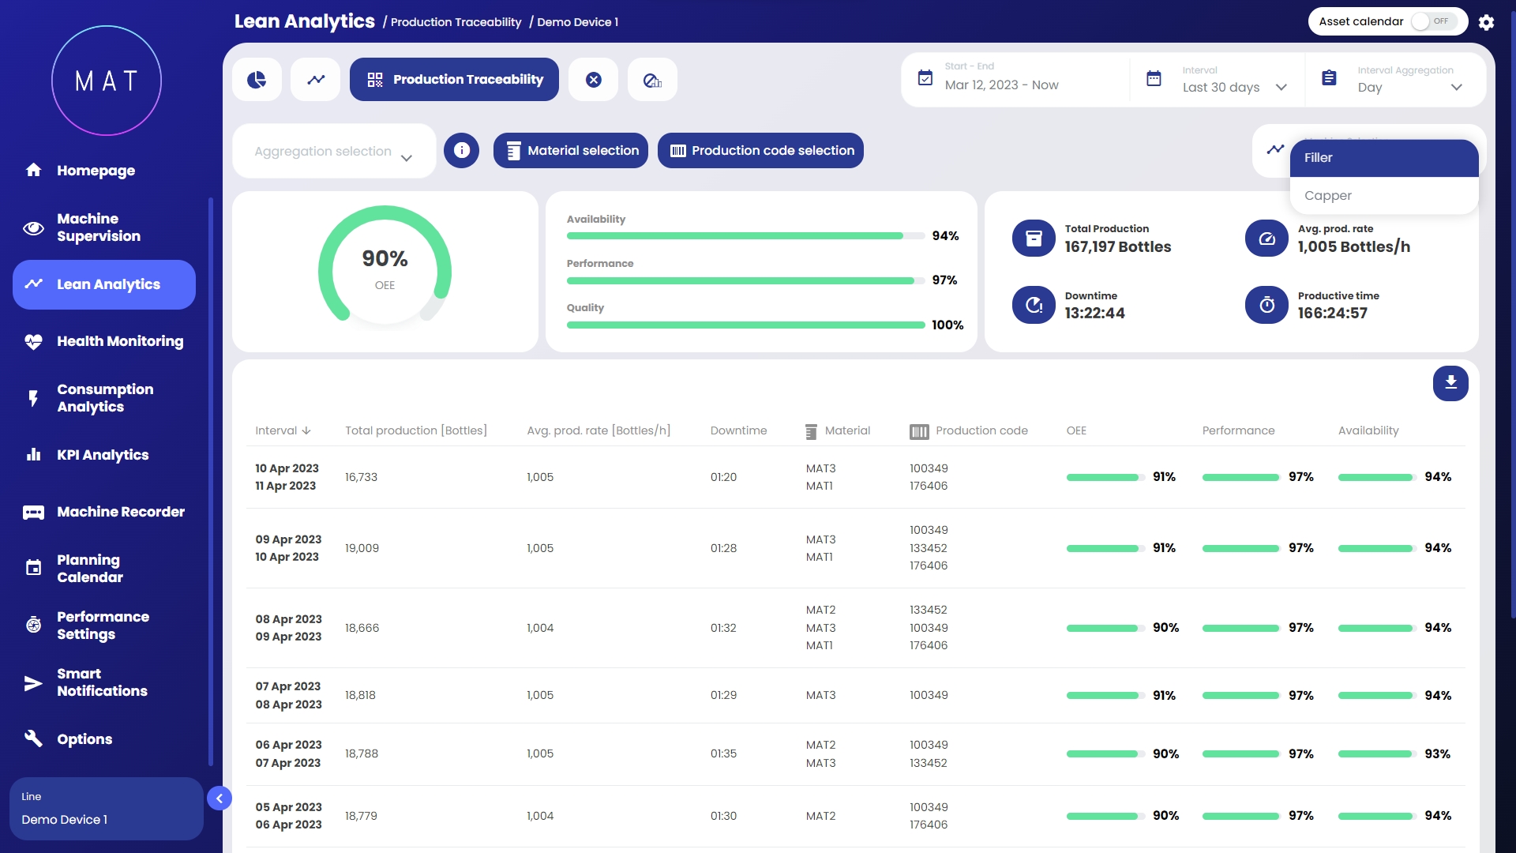
Task: Click the Availability progress bar
Action: [x=745, y=235]
